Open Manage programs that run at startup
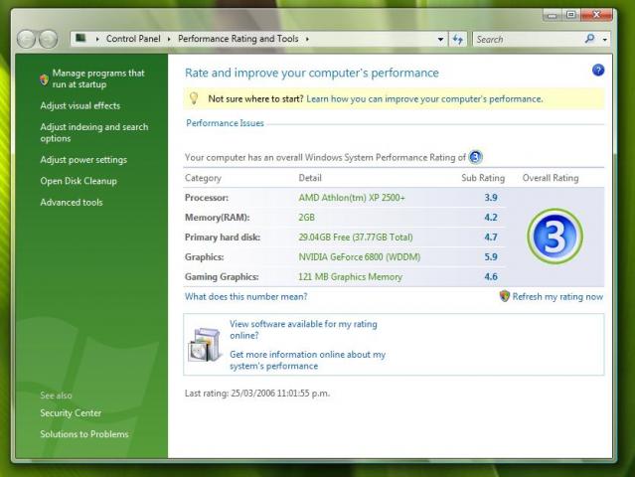This screenshot has width=635, height=477. 98,79
